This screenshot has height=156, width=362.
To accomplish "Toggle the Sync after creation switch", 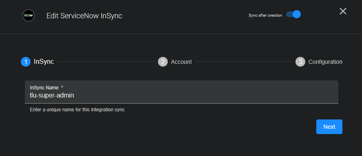I will [x=293, y=15].
